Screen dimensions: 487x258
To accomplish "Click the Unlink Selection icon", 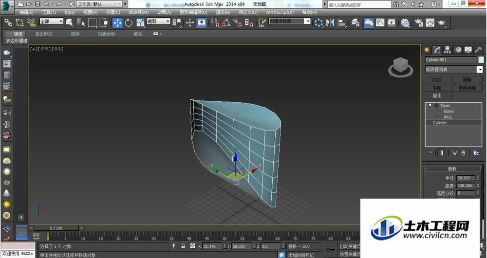I will (20, 22).
